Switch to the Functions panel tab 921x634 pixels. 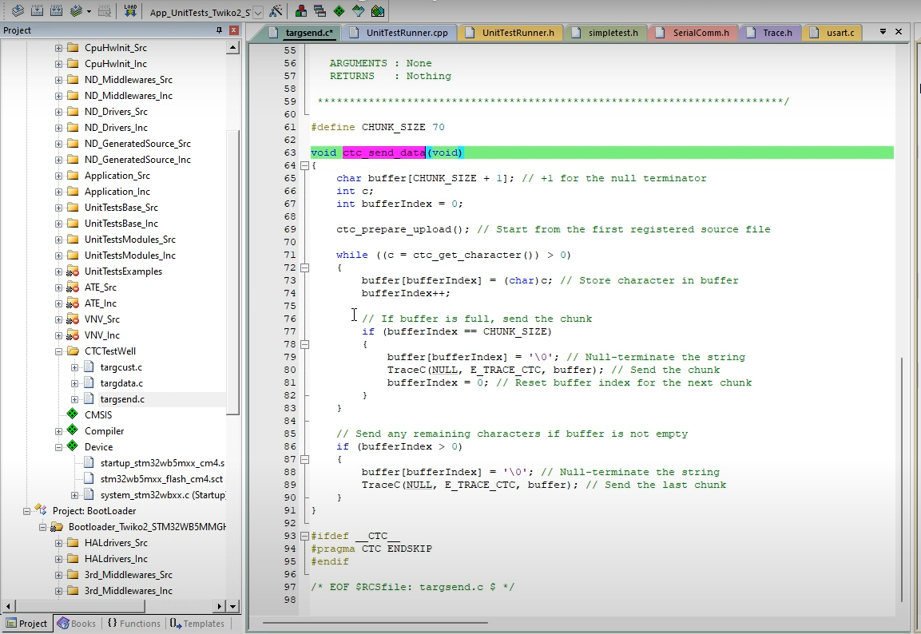pyautogui.click(x=133, y=624)
